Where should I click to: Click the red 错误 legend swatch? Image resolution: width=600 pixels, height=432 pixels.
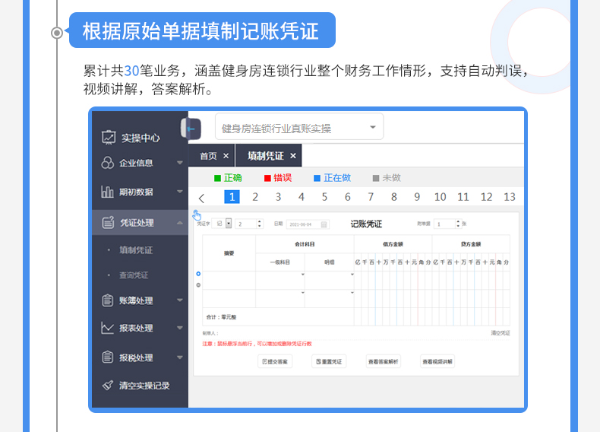tap(267, 178)
